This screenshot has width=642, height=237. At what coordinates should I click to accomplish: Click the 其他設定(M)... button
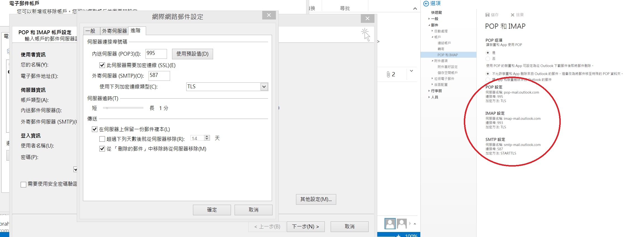316,199
